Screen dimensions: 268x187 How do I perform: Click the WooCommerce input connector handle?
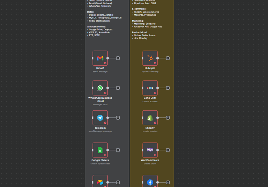click(142, 150)
